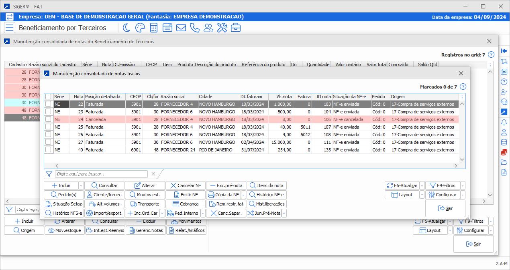Open the briefcase icon in the toolbar
Viewport: 510px width, 270px height.
point(235,28)
